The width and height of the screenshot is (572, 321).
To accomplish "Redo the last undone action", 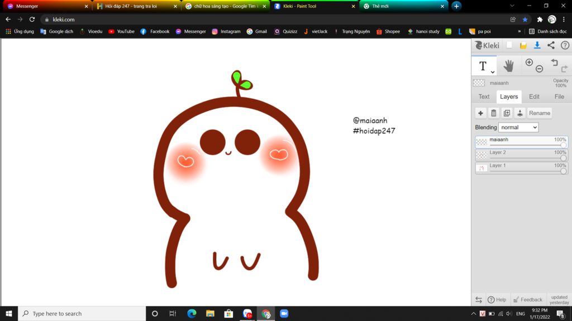I will pos(564,69).
